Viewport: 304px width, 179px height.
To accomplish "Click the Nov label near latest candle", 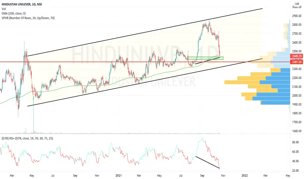I will [x=223, y=175].
